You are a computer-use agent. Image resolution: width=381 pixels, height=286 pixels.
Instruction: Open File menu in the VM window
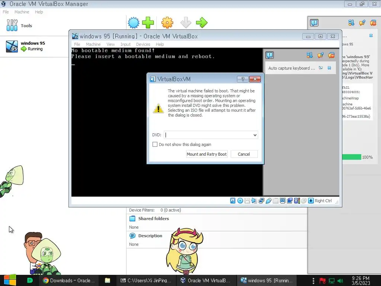point(77,44)
